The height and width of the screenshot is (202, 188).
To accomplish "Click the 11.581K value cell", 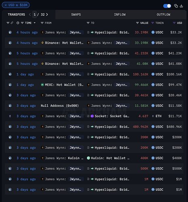I will coord(142,106).
